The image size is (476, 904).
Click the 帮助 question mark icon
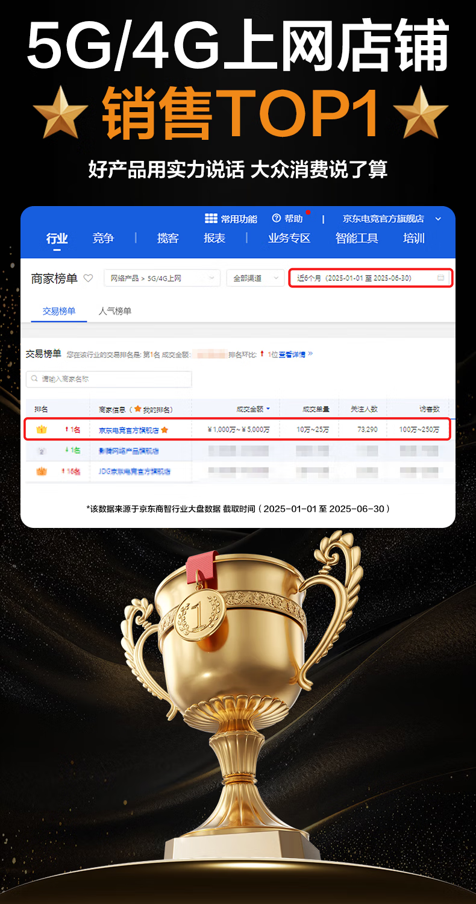tap(277, 218)
